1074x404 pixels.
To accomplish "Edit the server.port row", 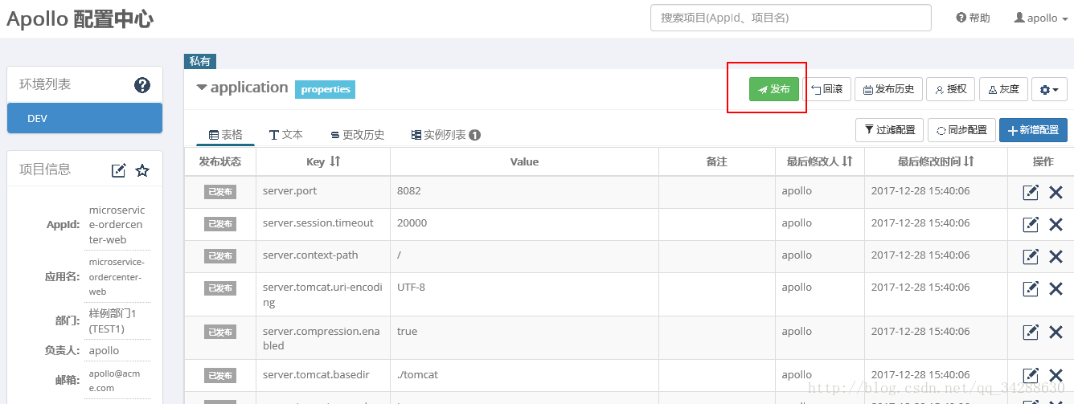I will pos(1031,192).
